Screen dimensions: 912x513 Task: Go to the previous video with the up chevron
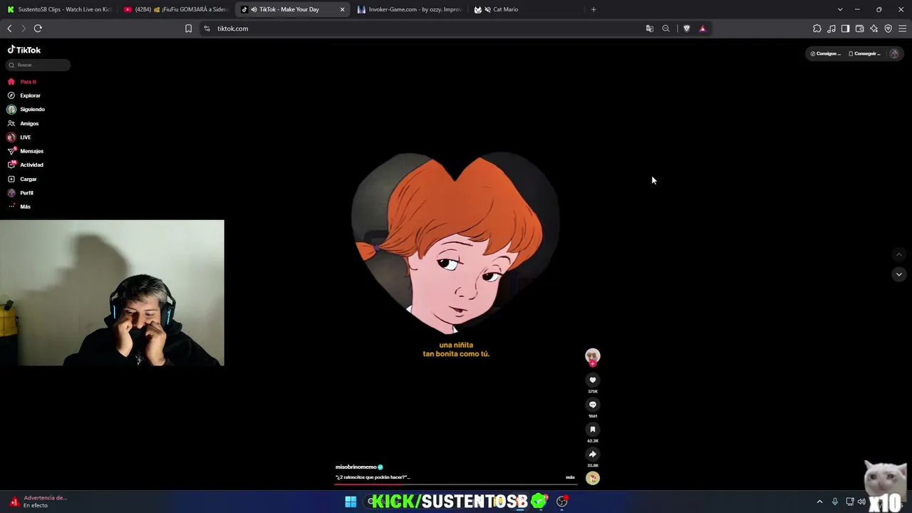point(898,254)
